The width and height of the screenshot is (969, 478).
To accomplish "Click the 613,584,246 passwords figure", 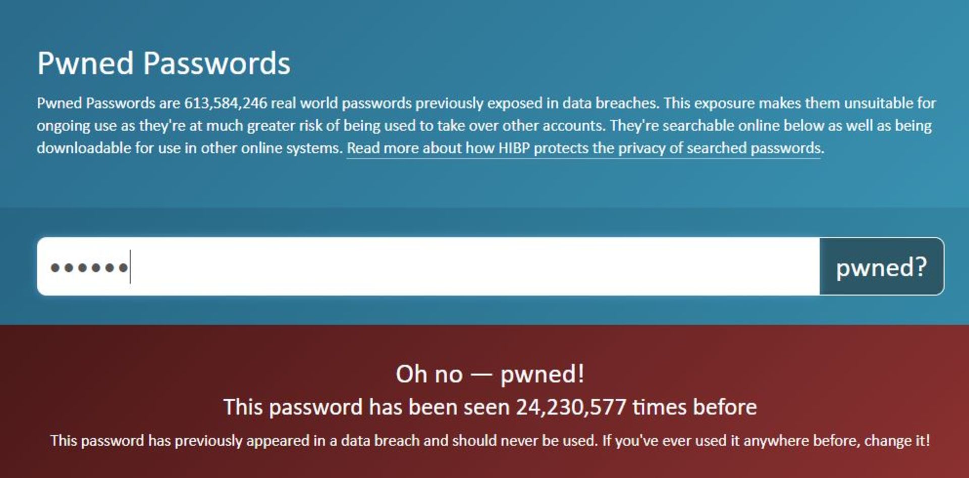I will pyautogui.click(x=226, y=103).
